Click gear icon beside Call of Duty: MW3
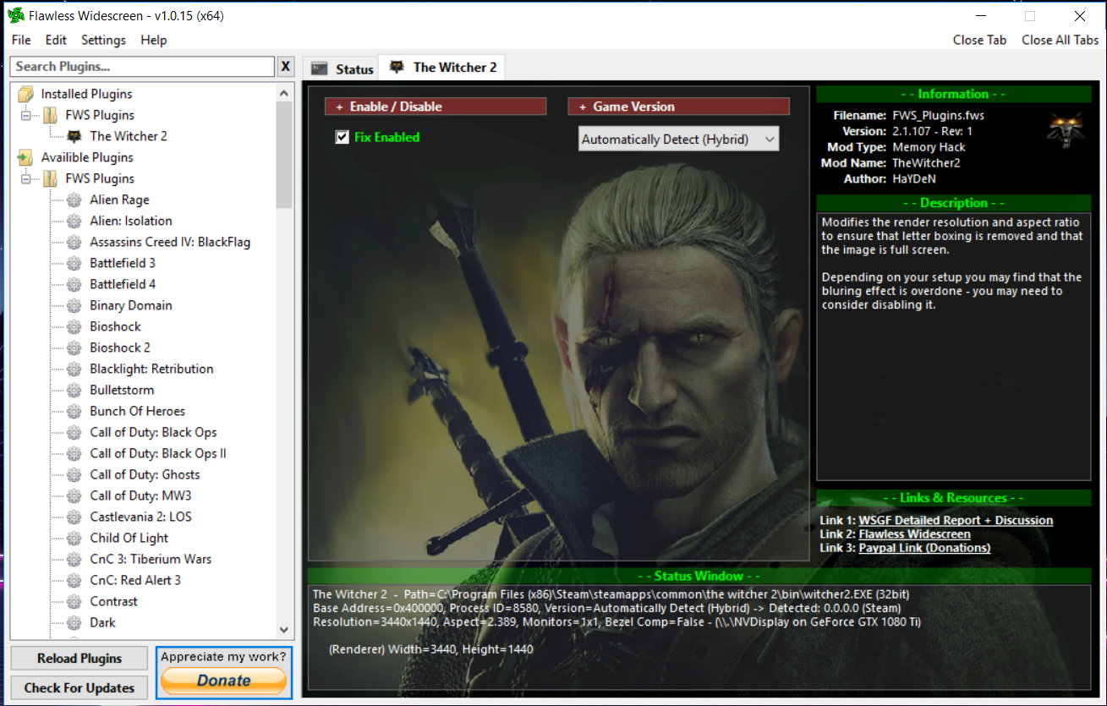1107x706 pixels. tap(74, 495)
